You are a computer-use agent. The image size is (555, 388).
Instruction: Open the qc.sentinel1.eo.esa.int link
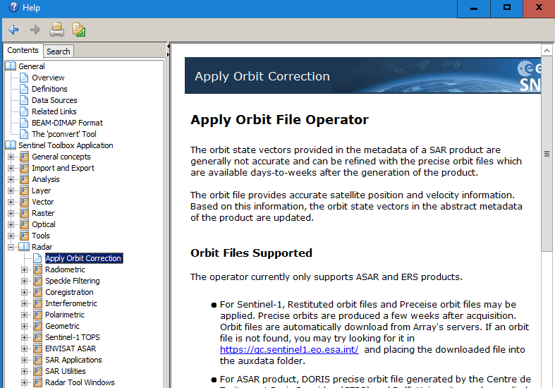point(289,349)
